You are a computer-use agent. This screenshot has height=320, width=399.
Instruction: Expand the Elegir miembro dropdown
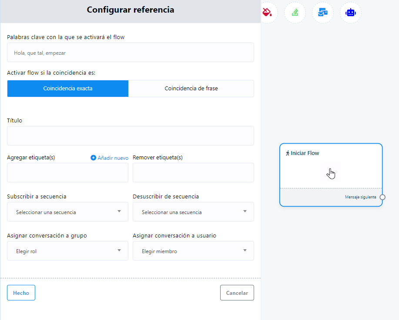pyautogui.click(x=193, y=251)
